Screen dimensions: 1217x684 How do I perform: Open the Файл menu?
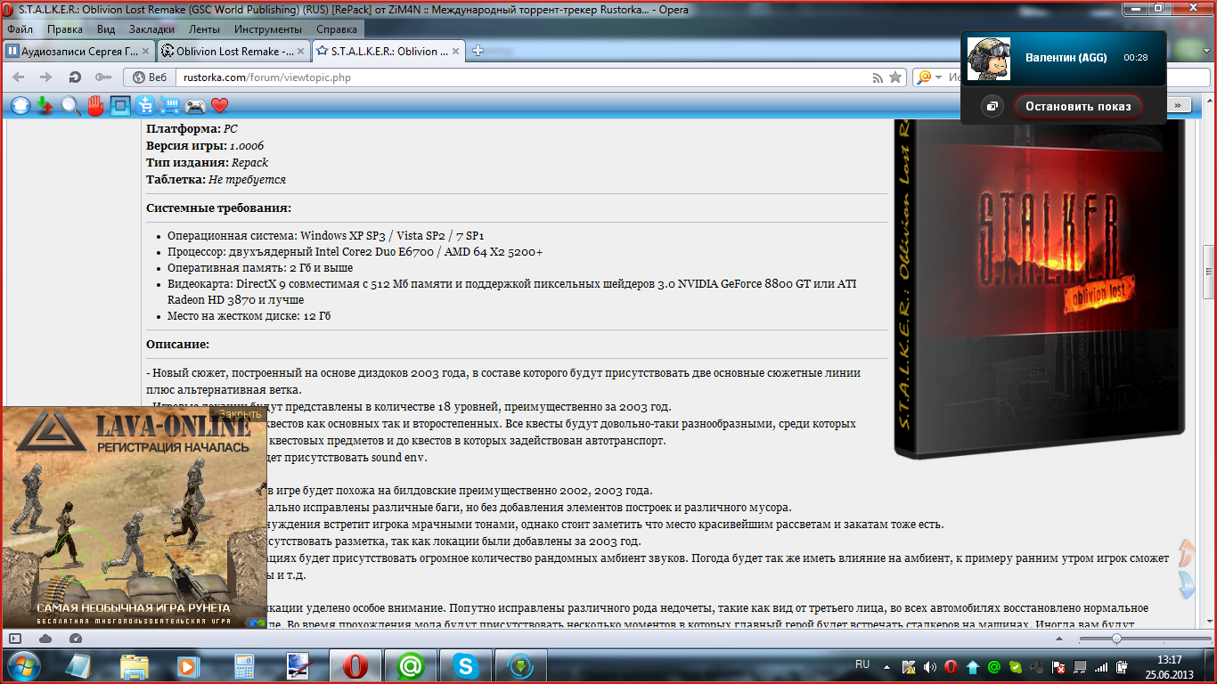tap(20, 29)
